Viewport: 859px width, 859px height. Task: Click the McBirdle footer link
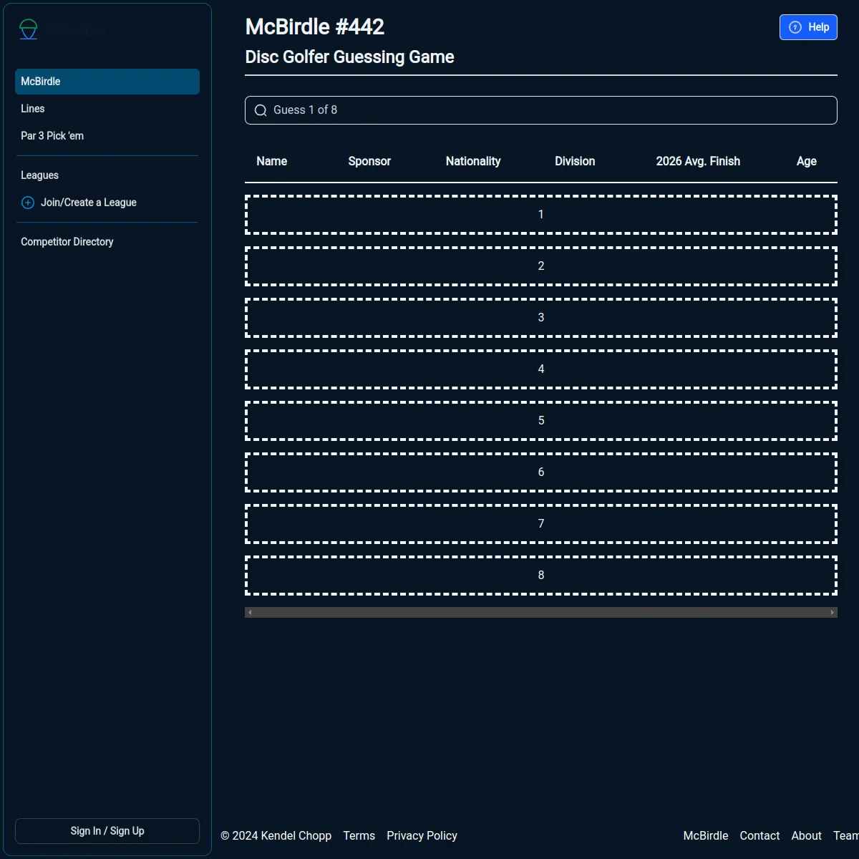706,836
